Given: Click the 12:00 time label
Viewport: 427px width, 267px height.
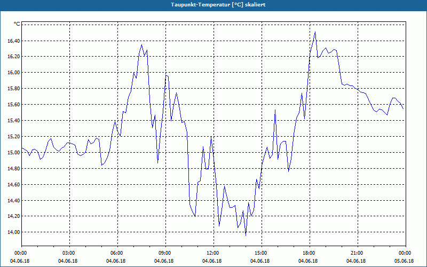Looking at the screenshot, I should click(x=213, y=253).
